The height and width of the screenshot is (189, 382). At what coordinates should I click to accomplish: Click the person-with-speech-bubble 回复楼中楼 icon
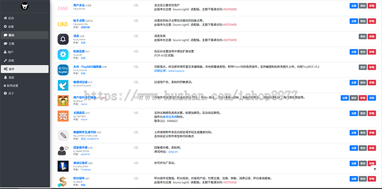click(63, 150)
